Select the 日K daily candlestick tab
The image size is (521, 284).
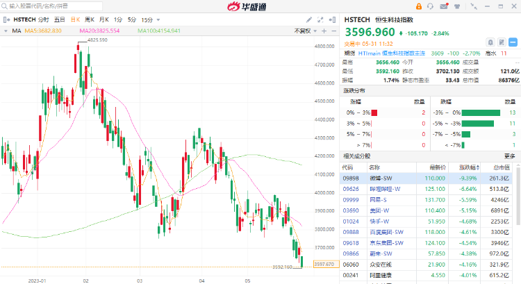coord(76,20)
